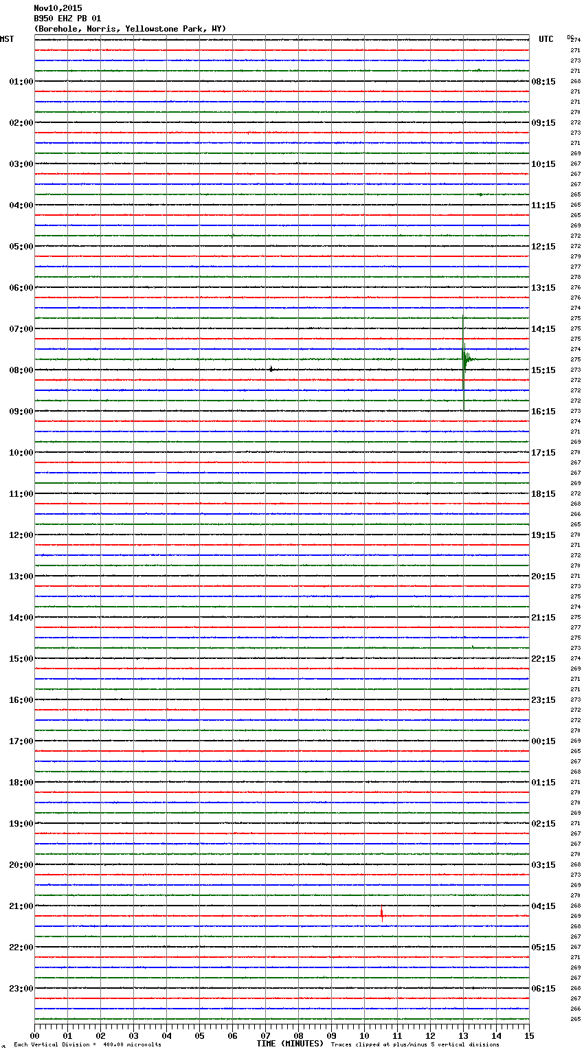Screen dimensions: 584x1054
Task: Click the 13:00 MST hour label
Action: (21, 576)
